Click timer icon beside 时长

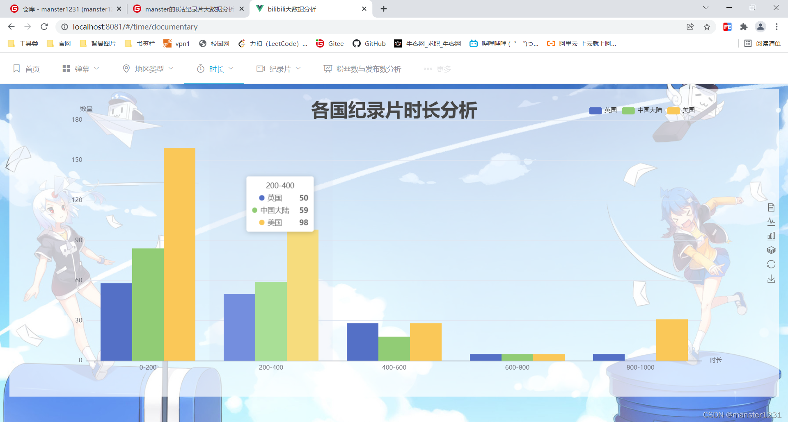point(201,68)
